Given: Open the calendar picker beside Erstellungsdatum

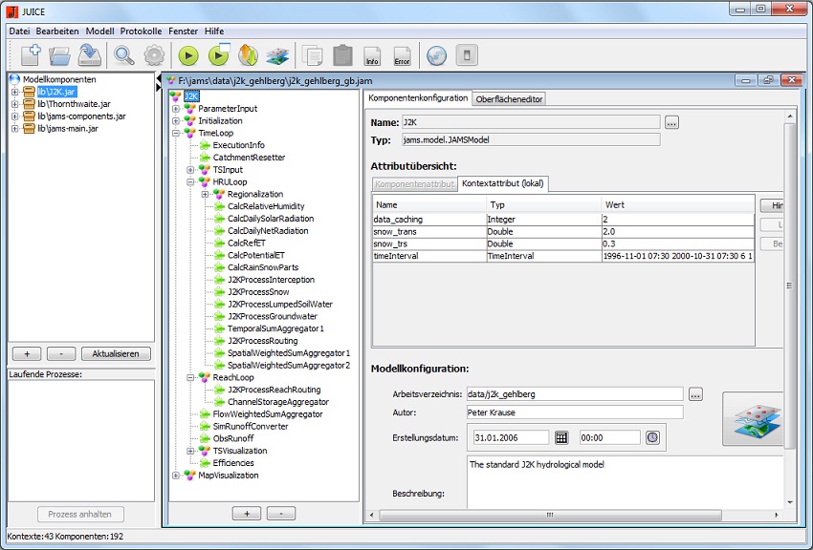Looking at the screenshot, I should (x=561, y=437).
